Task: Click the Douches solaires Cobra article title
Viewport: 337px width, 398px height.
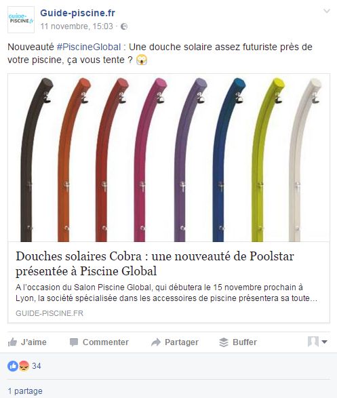Action: pos(155,264)
